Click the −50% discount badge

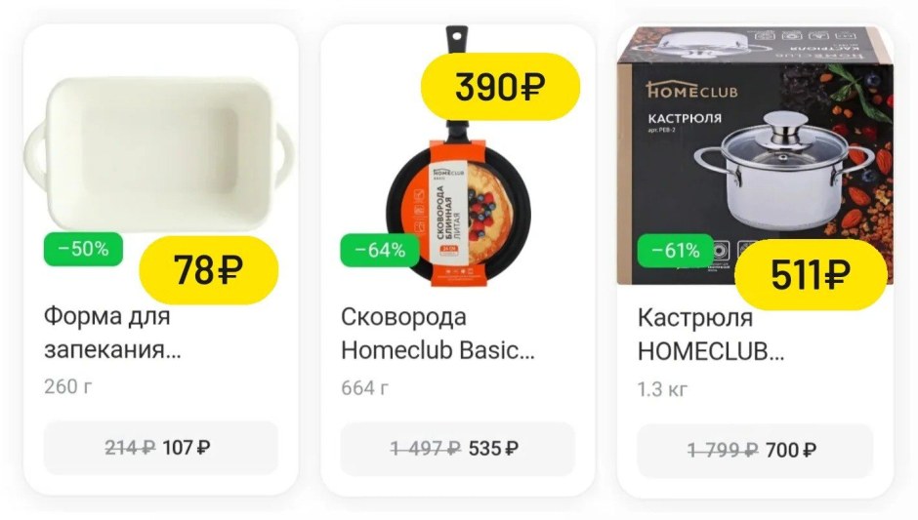(x=83, y=249)
